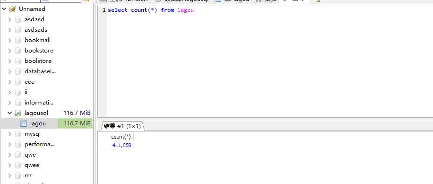The width and height of the screenshot is (433, 184).
Task: Expand the rrr database node
Action: click(x=9, y=175)
